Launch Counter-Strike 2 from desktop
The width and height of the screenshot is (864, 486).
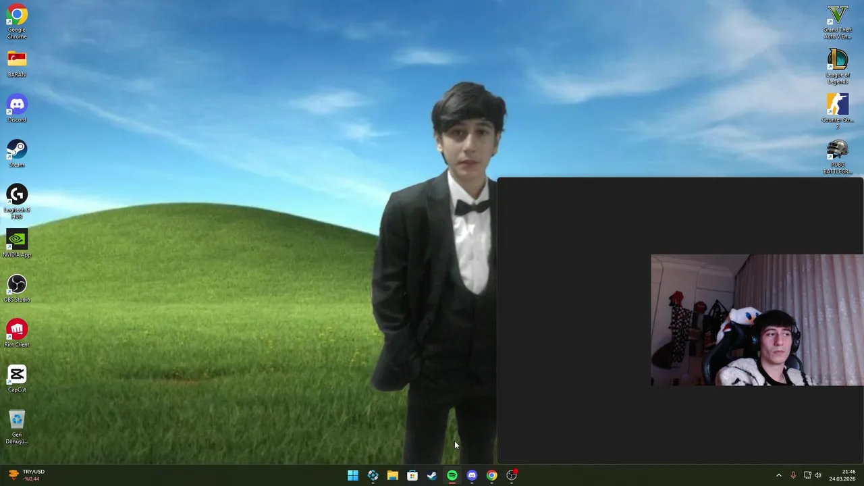click(x=838, y=112)
